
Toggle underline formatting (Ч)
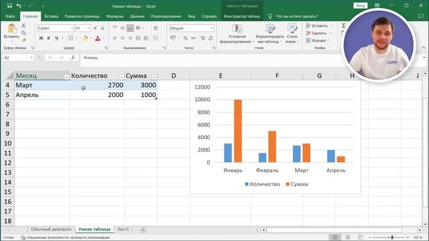point(56,38)
